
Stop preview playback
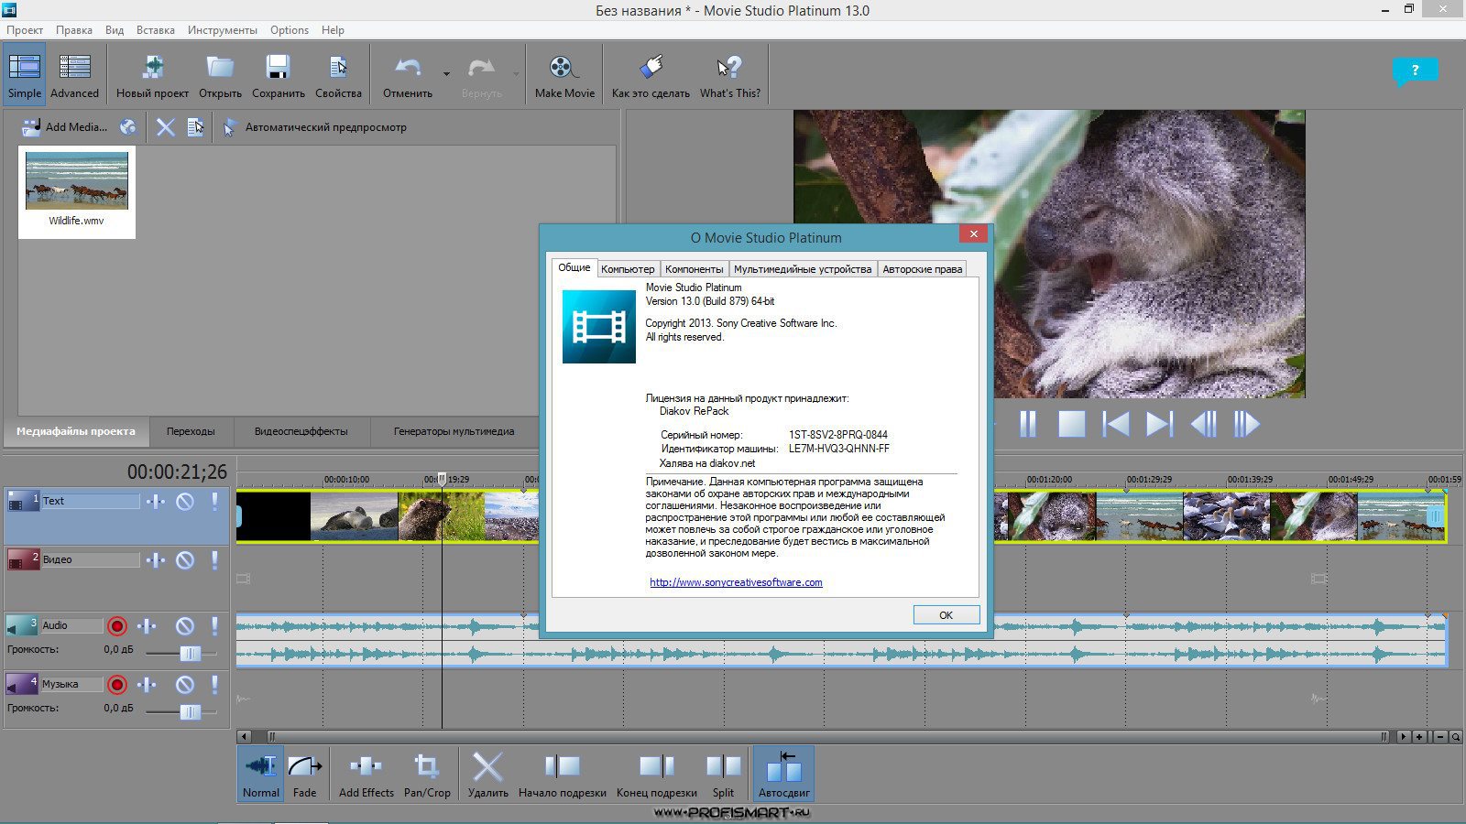[x=1071, y=424]
